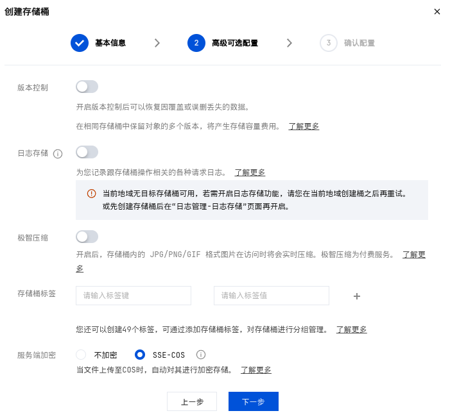Toggle the 极智压缩 switch

point(87,237)
